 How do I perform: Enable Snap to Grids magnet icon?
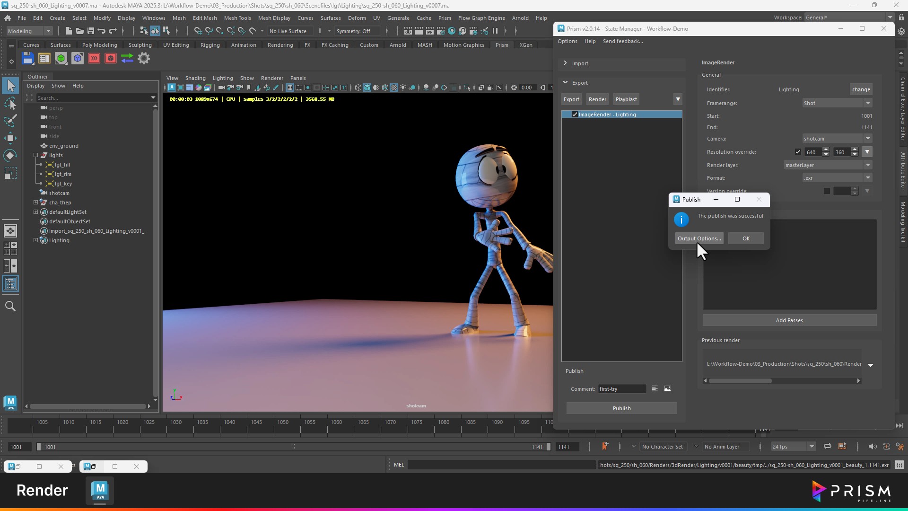click(198, 31)
